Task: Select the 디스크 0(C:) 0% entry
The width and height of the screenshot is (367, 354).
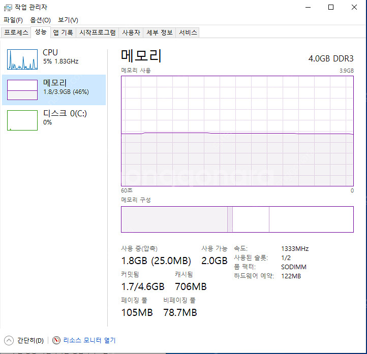Action: 54,120
